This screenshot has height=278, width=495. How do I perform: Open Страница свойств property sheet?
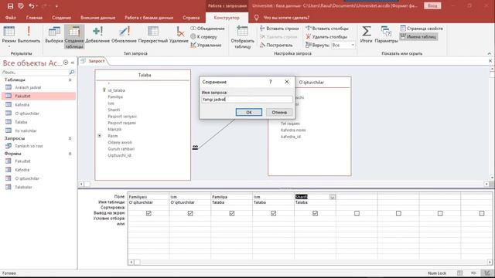point(422,29)
